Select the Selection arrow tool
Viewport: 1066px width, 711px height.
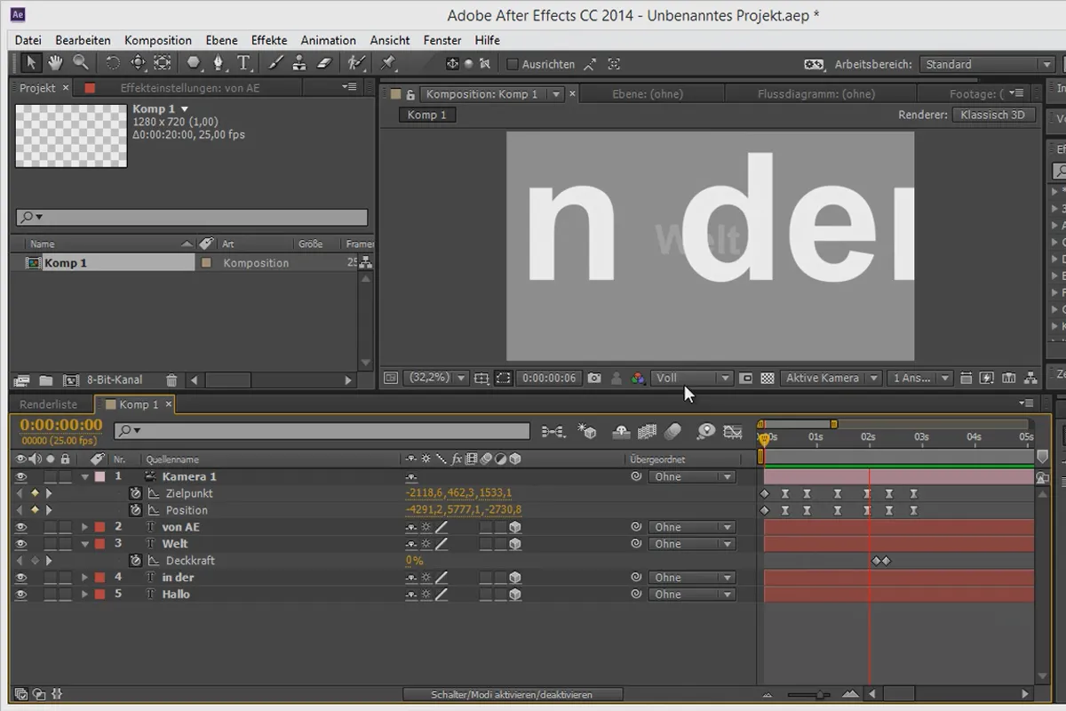pyautogui.click(x=31, y=63)
